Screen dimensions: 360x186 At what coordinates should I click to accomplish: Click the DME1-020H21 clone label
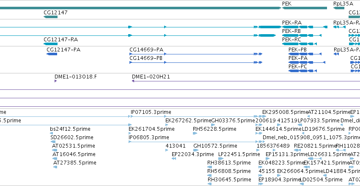[151, 77]
